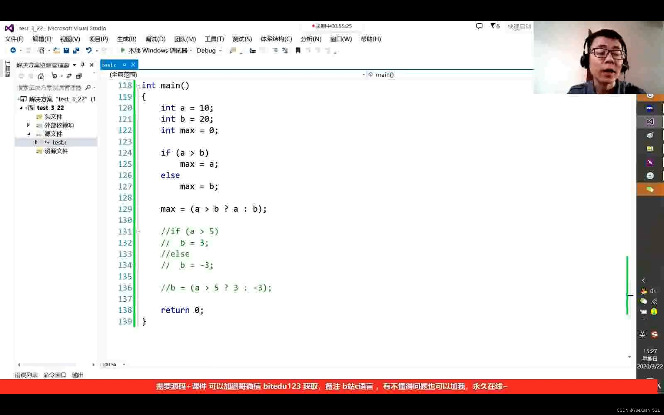Click the Sogou input method S icon
Image resolution: width=664 pixels, height=415 pixels.
click(x=654, y=334)
